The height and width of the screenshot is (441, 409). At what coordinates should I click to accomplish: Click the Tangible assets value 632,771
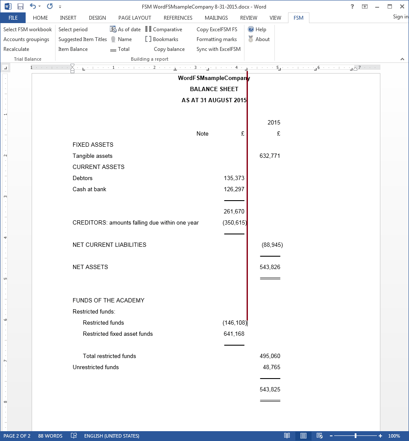pyautogui.click(x=270, y=156)
